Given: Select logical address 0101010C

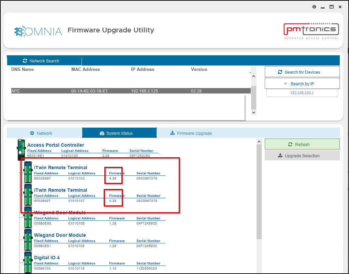Looking at the screenshot, I should point(76,178).
